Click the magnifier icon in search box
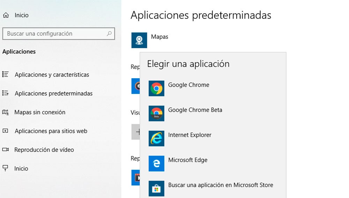Image resolution: width=349 pixels, height=198 pixels. pyautogui.click(x=109, y=34)
